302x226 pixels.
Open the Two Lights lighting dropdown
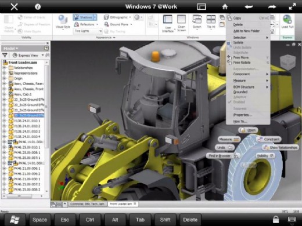coord(88,31)
